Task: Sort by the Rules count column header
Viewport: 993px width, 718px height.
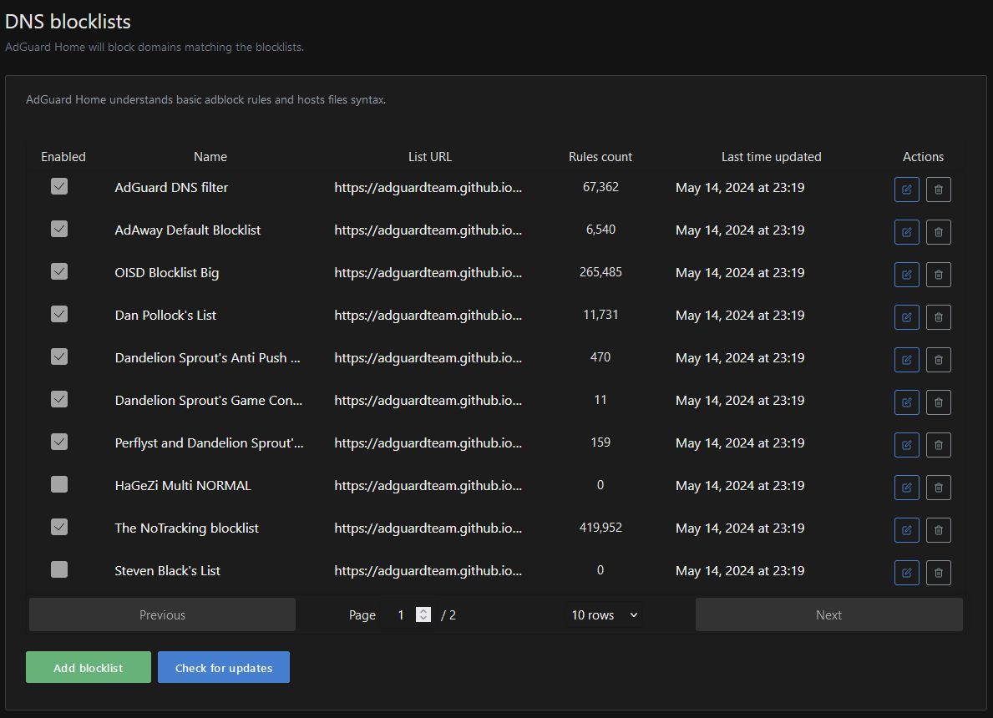Action: pyautogui.click(x=600, y=157)
